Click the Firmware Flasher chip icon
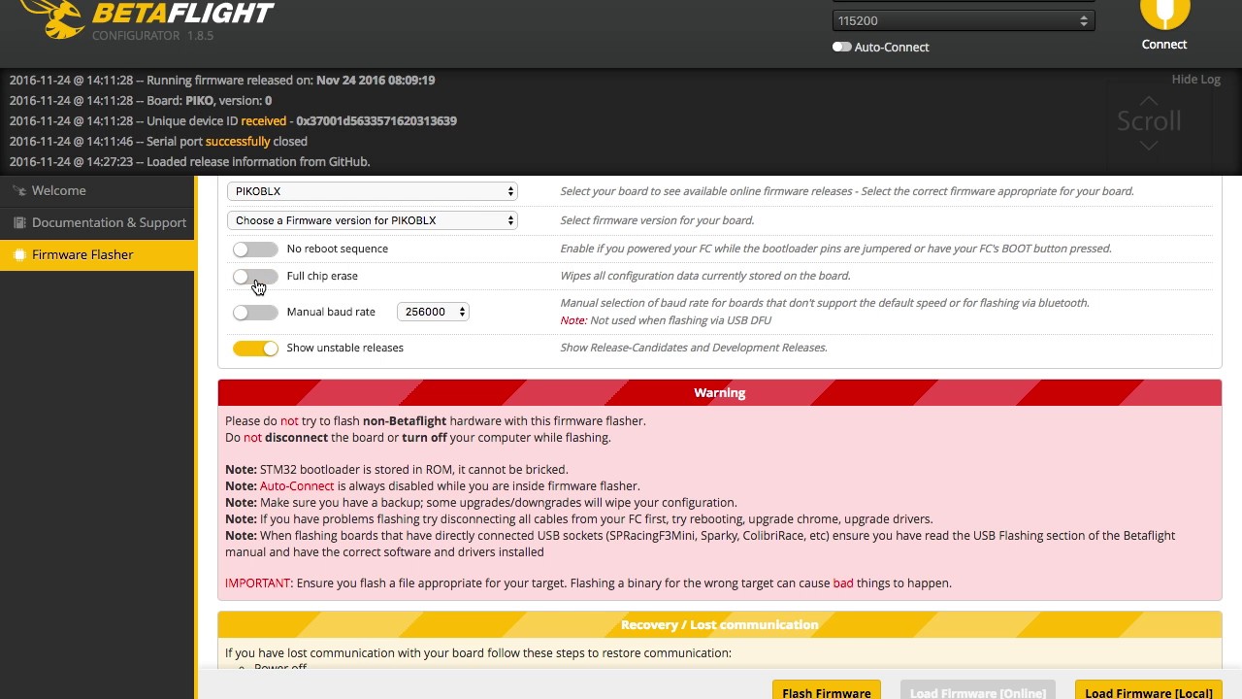Image resolution: width=1242 pixels, height=699 pixels. 18,255
